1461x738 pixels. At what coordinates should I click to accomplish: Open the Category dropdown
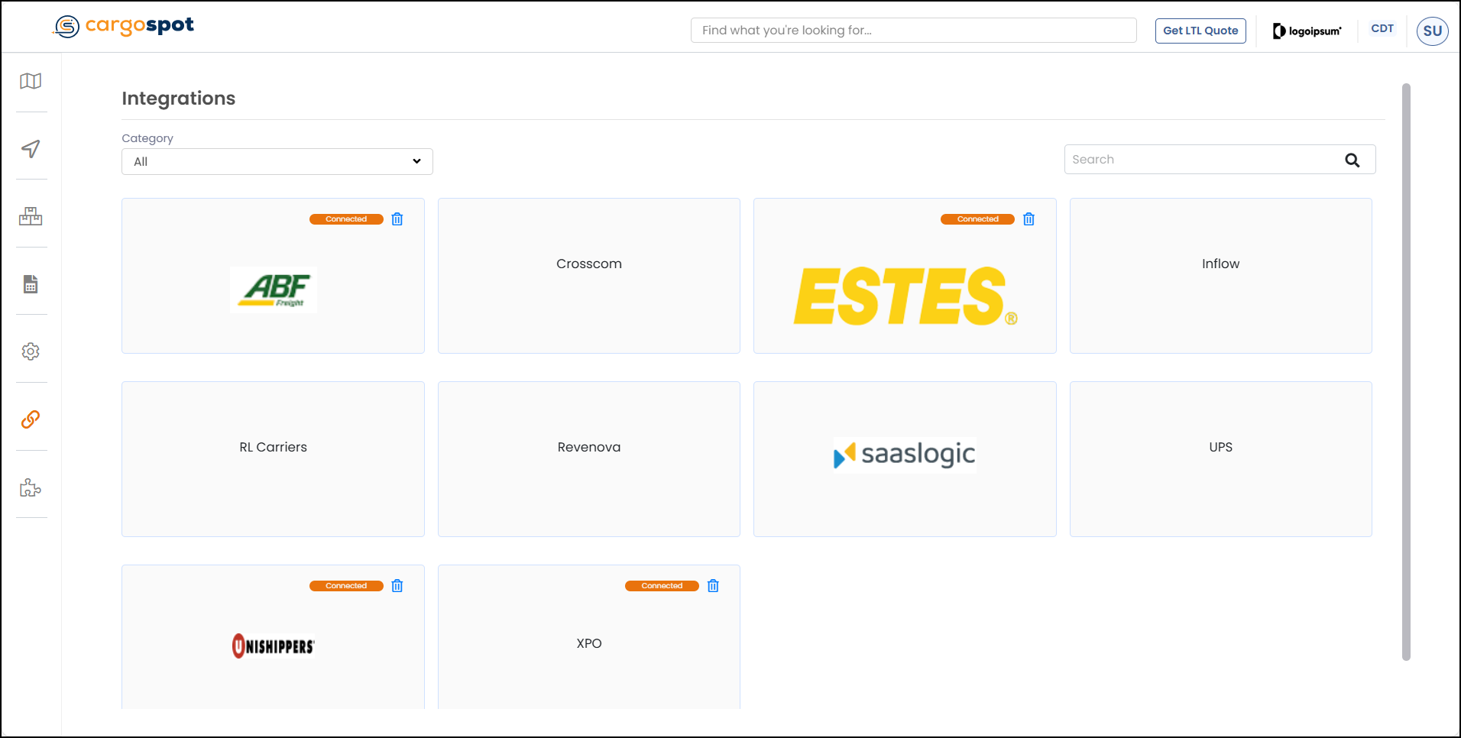click(x=277, y=161)
